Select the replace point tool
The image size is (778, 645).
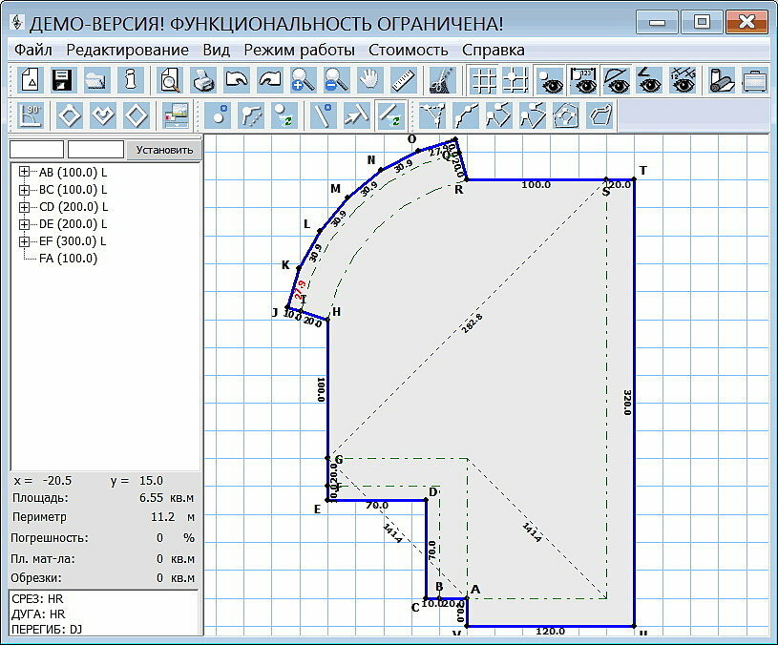click(x=284, y=115)
